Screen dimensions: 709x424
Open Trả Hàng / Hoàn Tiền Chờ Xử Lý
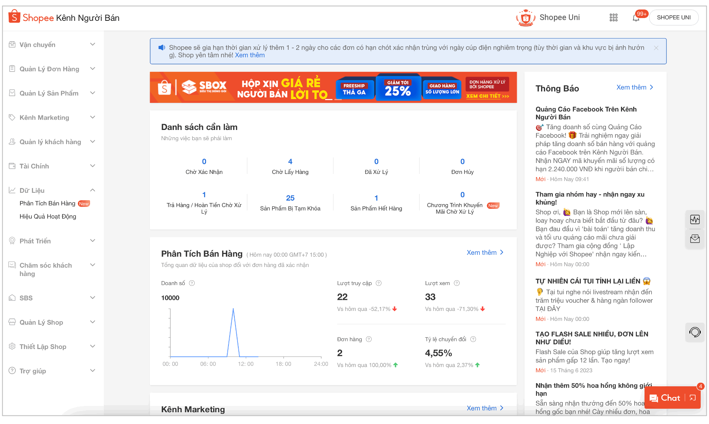point(204,203)
